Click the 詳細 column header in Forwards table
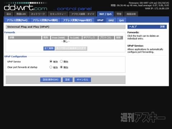Screen dimensions: 172x129 tap(25, 38)
